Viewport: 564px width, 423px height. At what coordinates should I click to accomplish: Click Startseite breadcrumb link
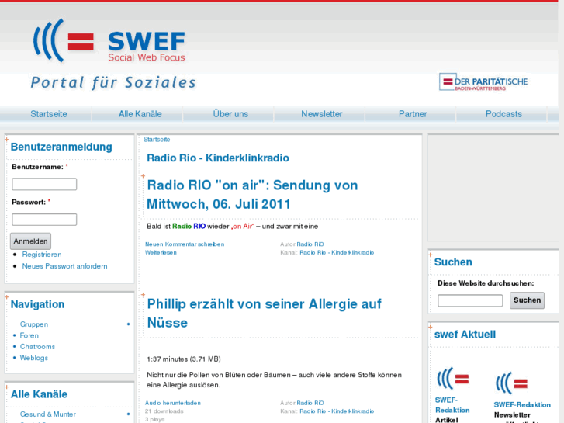coord(157,140)
